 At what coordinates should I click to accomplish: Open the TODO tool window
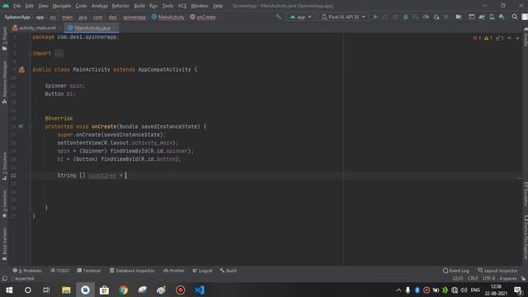pos(59,271)
